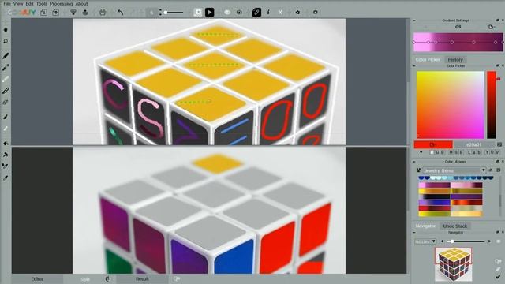
Task: Toggle the second eye preview icon
Action: 239,13
